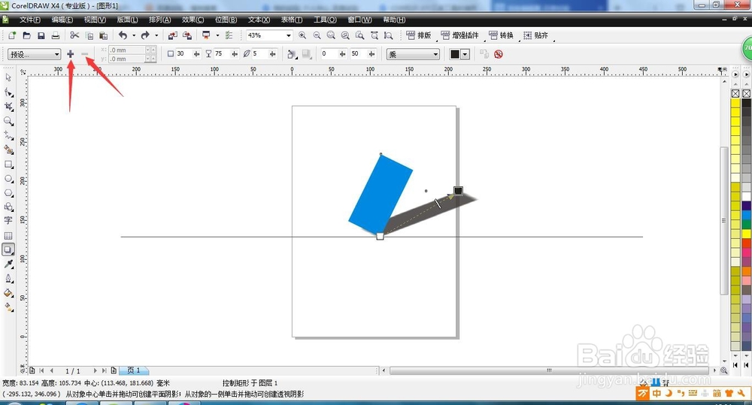Image resolution: width=752 pixels, height=405 pixels.
Task: Select the Basic shapes tool
Action: (x=8, y=207)
